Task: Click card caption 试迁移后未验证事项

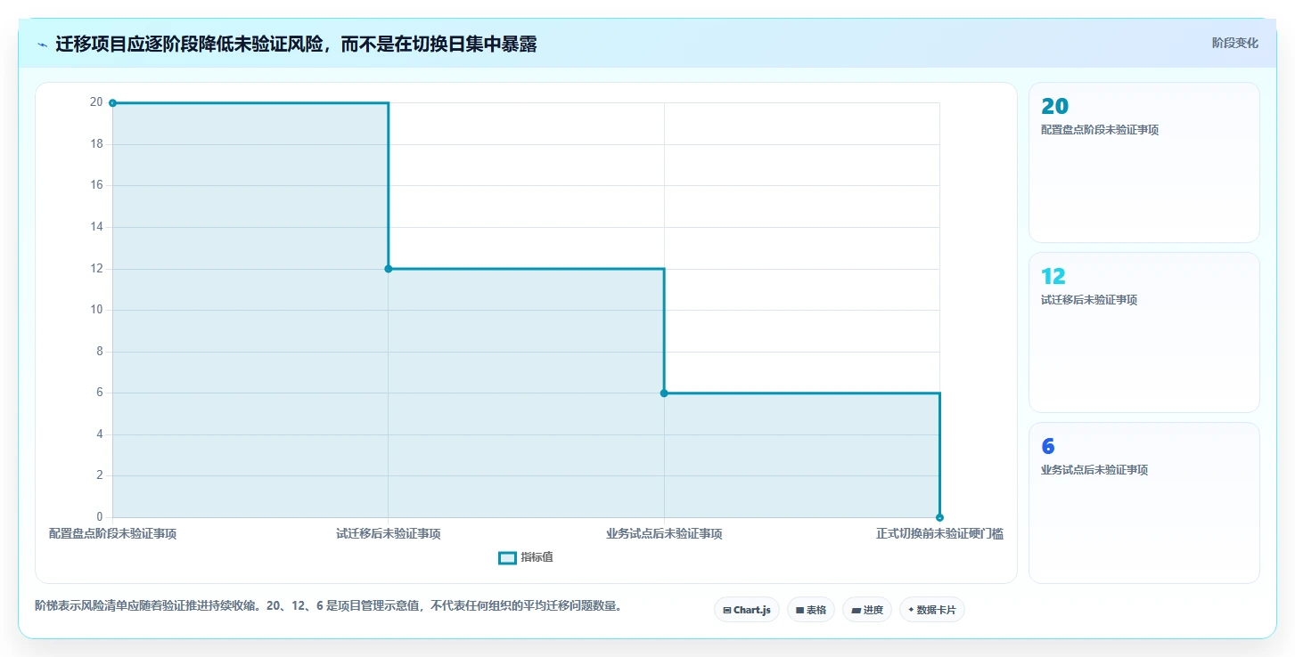Action: coord(1089,300)
